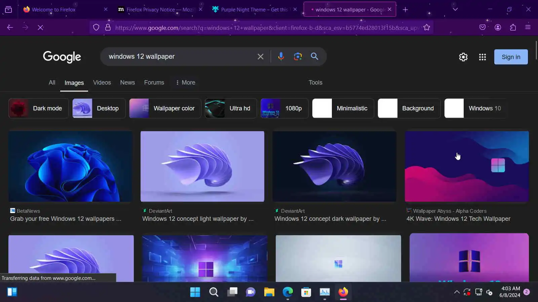Open the Firefox account icon

pos(498,28)
